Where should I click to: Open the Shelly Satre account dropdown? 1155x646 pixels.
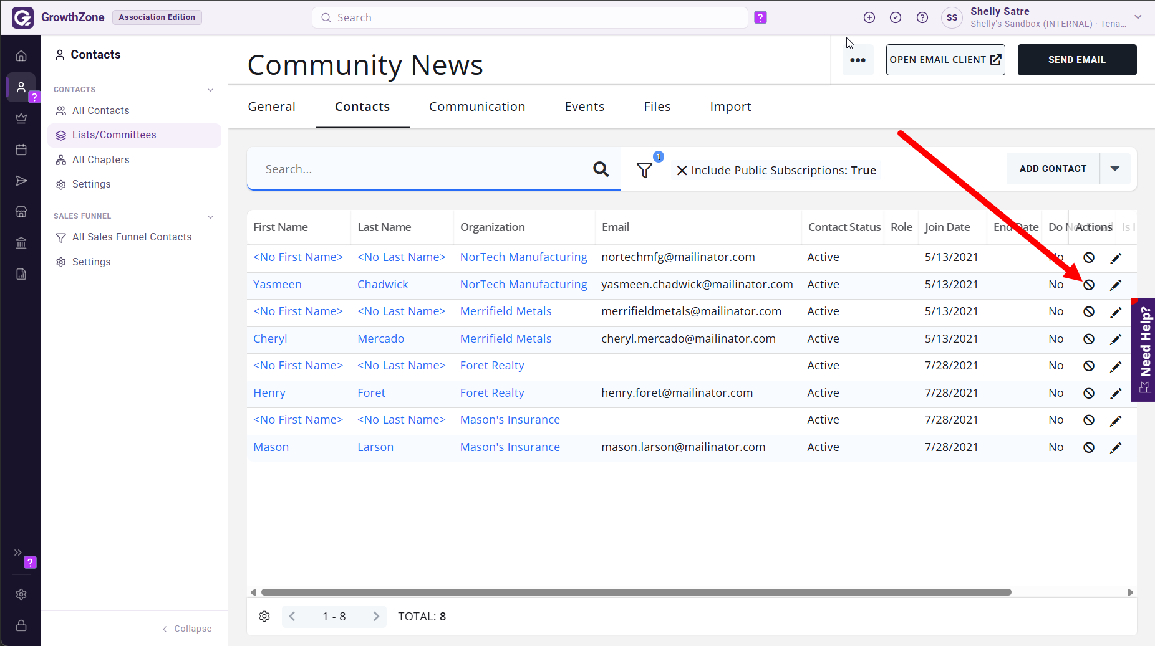pyautogui.click(x=1138, y=17)
